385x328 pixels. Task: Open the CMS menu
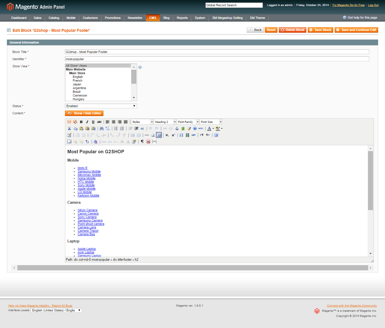click(153, 18)
